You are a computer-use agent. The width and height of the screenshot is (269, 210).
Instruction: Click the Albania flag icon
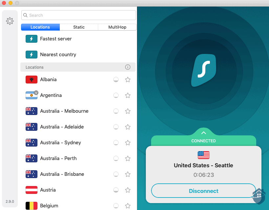click(x=32, y=80)
